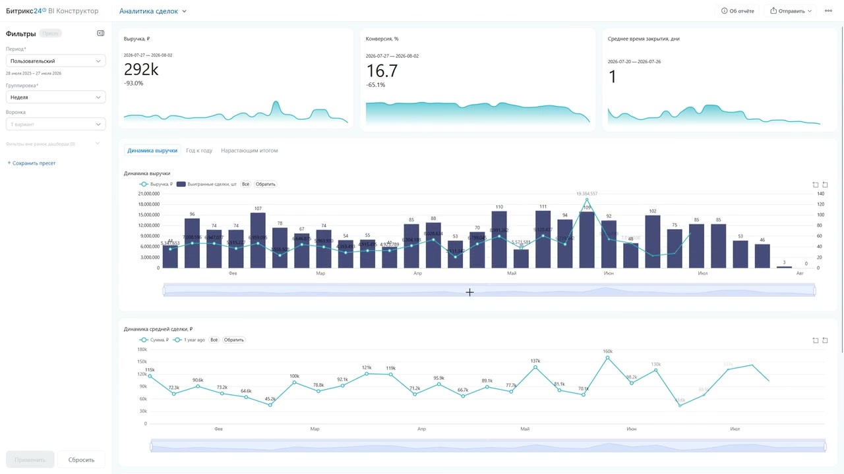
Task: Open the Отправить dropdown
Action: (790, 11)
